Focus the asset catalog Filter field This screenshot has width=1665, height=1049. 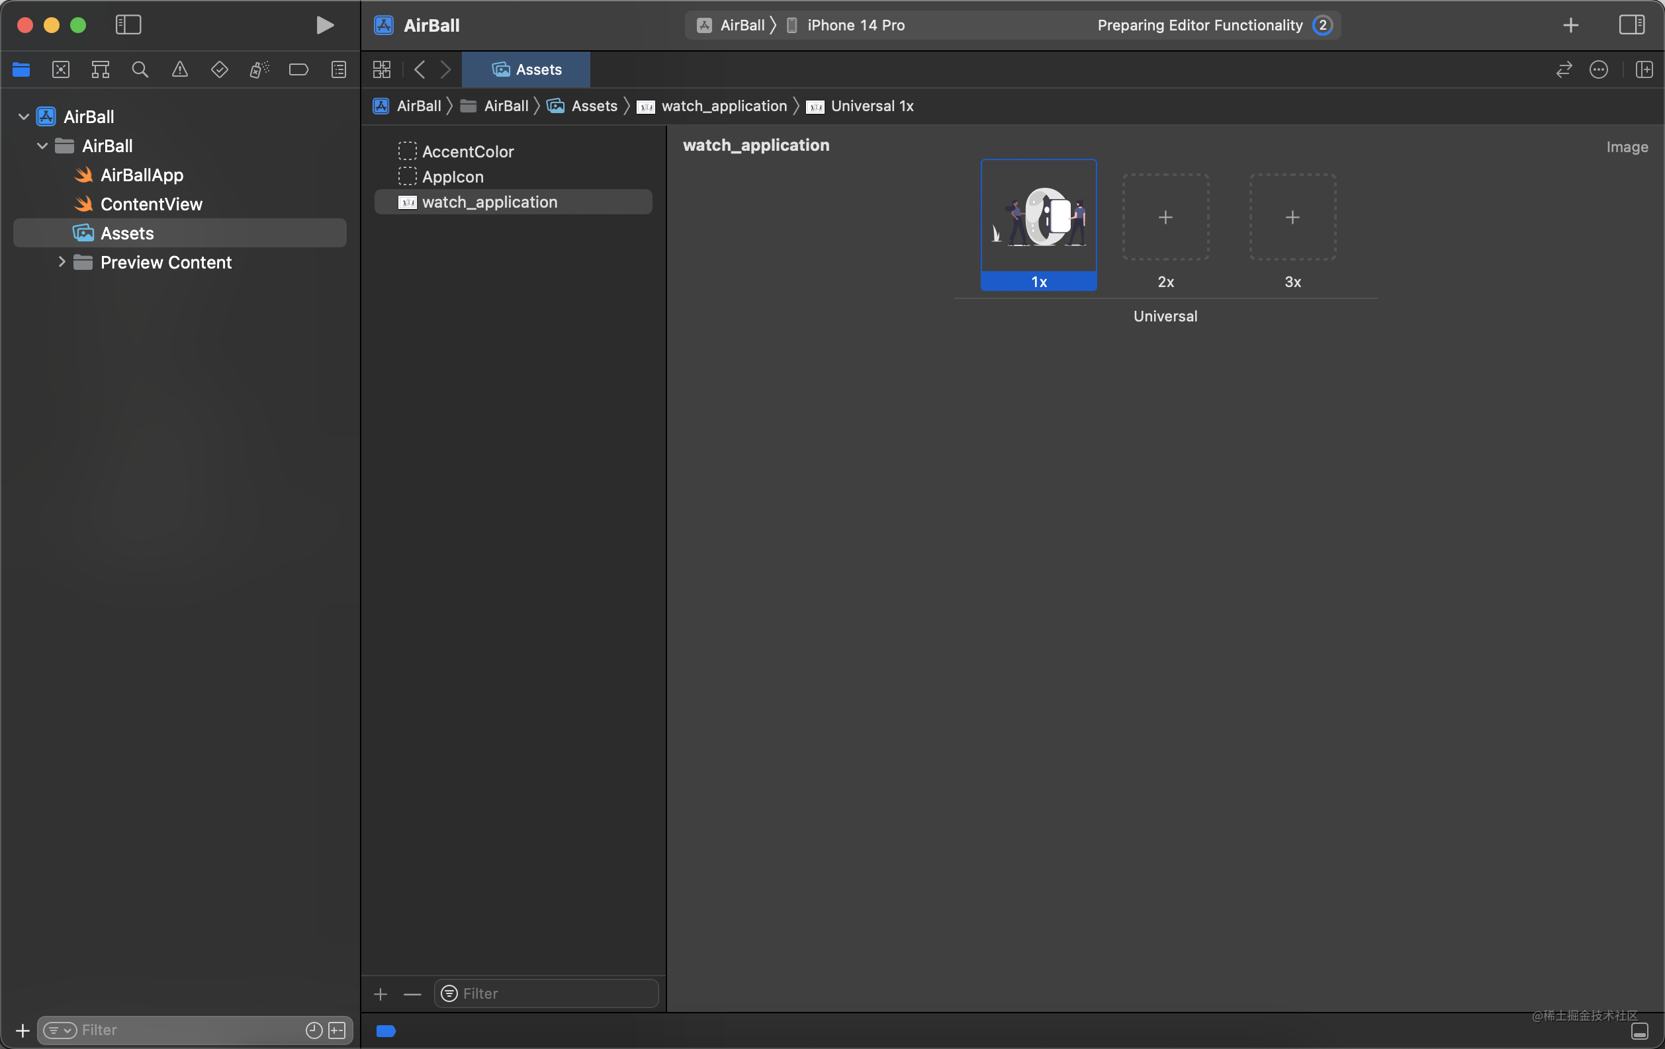[546, 993]
